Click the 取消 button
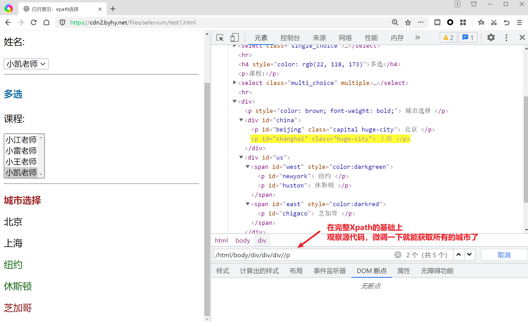This screenshot has width=528, height=322. pyautogui.click(x=504, y=255)
